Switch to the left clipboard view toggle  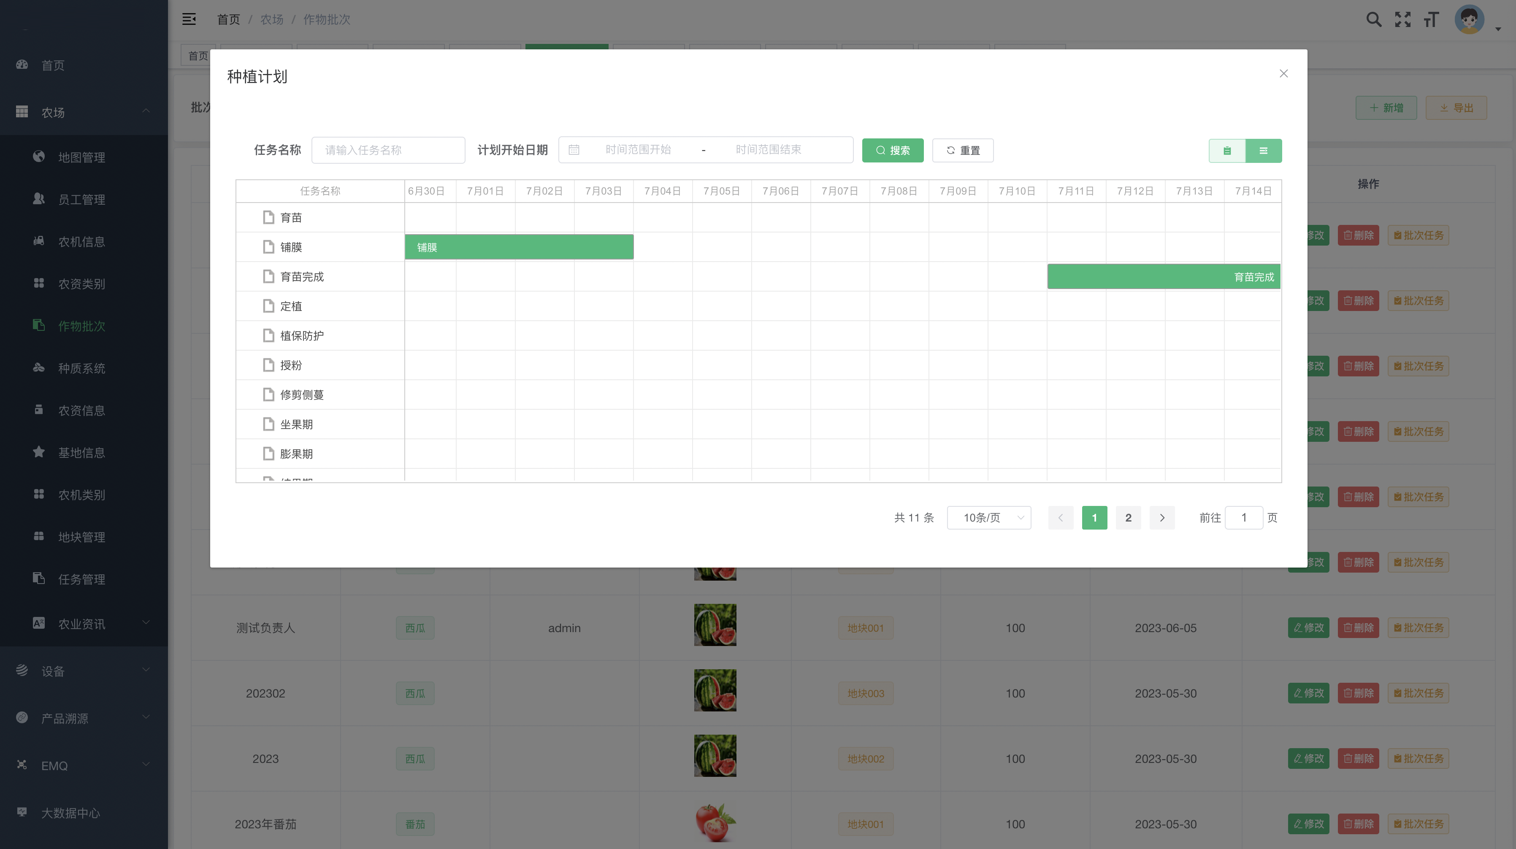pyautogui.click(x=1227, y=151)
